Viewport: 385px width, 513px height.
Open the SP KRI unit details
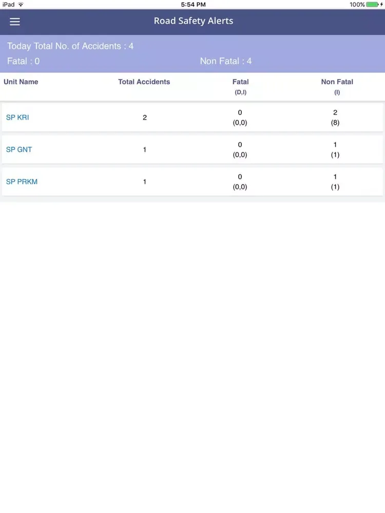[x=17, y=117]
